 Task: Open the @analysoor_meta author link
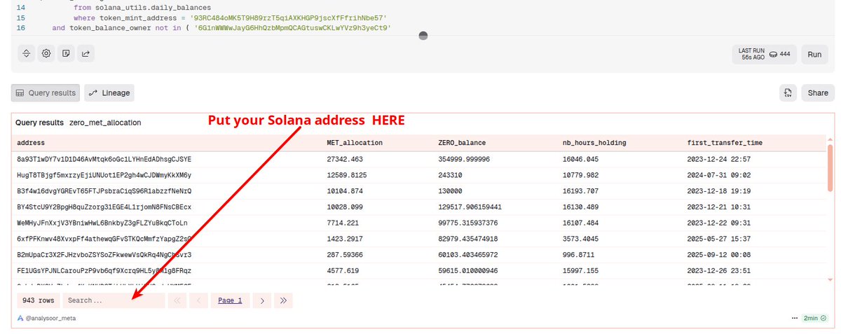(51, 318)
